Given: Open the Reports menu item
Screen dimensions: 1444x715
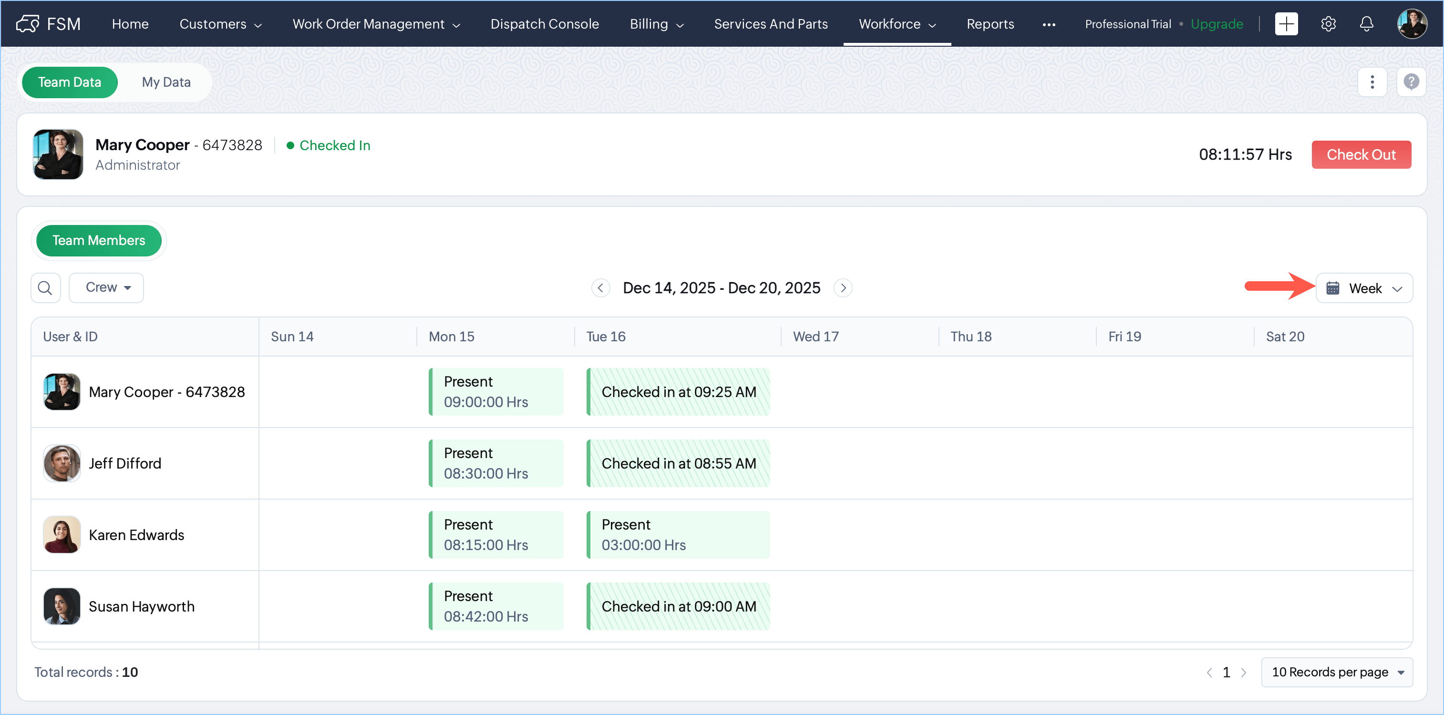Looking at the screenshot, I should 990,24.
